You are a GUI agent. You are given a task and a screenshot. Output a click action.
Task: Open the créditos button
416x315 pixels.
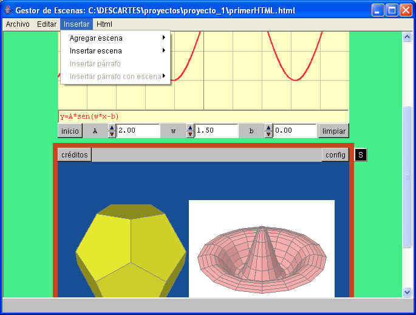tap(75, 155)
